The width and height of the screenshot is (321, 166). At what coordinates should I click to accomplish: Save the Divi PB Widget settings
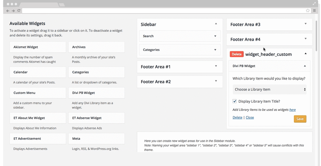tap(300, 119)
